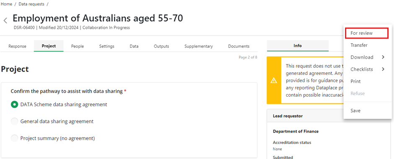
Task: Open the Settings tab
Action: click(x=107, y=46)
